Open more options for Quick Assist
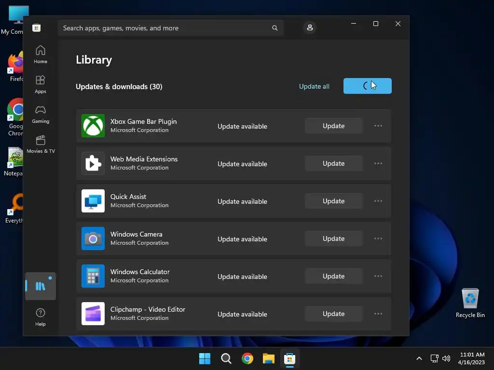 (x=378, y=201)
